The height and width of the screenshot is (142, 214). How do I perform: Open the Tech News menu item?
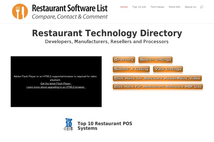tap(157, 7)
